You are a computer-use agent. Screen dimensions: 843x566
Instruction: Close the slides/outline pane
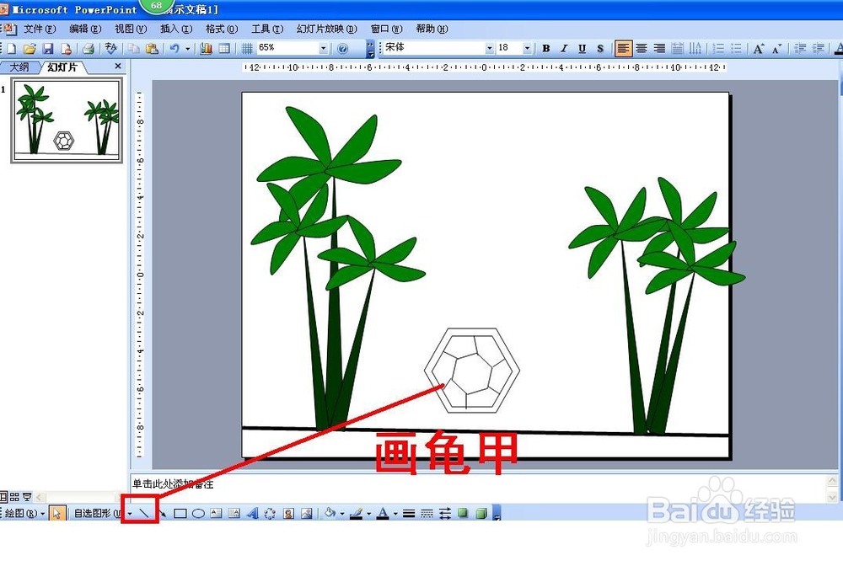[118, 66]
